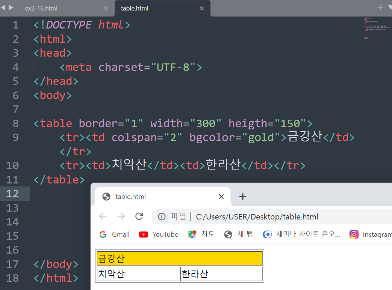Viewport: 392px width, 290px height.
Task: Open the 세미나 사이트 bookmark
Action: tap(301, 234)
